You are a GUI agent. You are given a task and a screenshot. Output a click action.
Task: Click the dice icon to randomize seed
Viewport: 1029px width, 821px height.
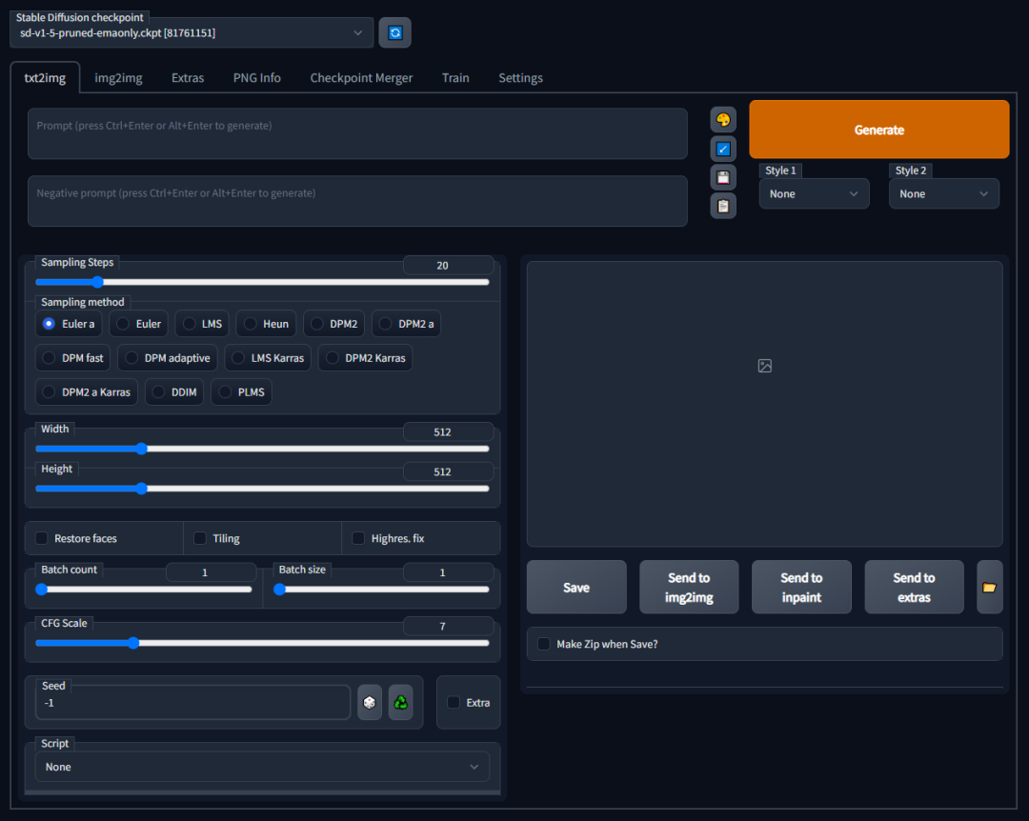coord(370,703)
